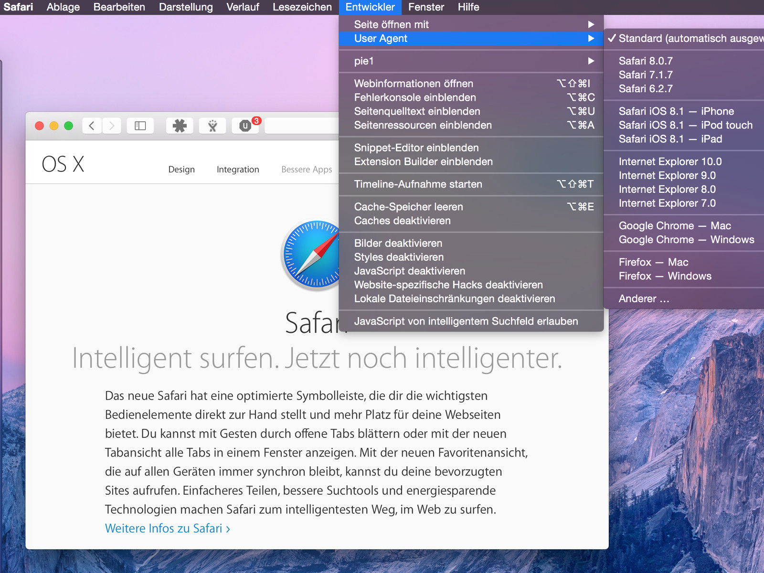Choose Cache-Speicher leeren
This screenshot has width=764, height=573.
click(471, 207)
